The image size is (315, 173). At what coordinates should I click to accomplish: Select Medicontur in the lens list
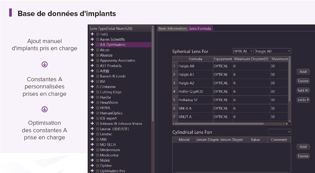(109, 155)
